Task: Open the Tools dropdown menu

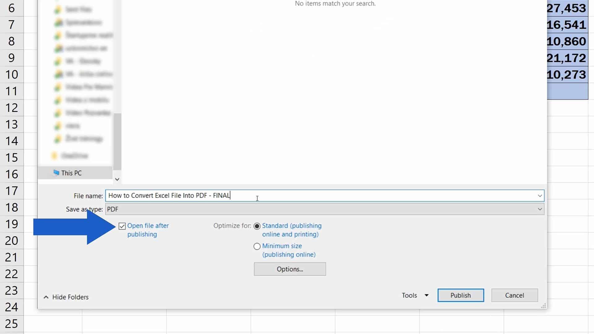Action: [x=415, y=295]
